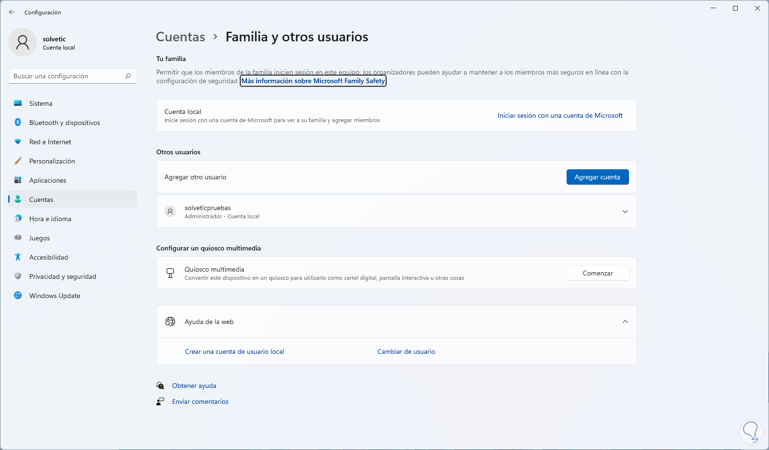Click Comenzar for Quiosco multimedia
Viewport: 769px width, 450px height.
click(x=597, y=273)
